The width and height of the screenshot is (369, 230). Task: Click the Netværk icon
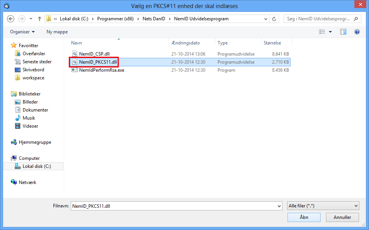14,182
